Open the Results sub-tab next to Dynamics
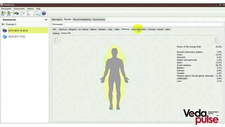Image resolution: width=225 pixels, height=127 pixels. [160, 29]
